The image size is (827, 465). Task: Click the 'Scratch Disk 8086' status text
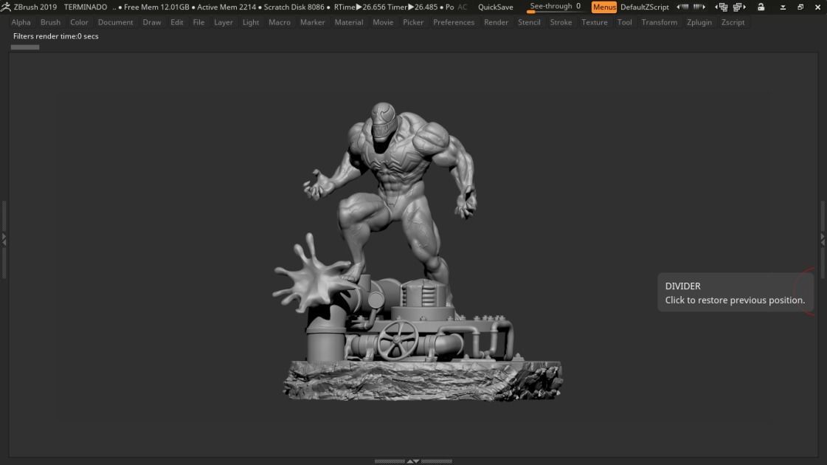(x=294, y=7)
